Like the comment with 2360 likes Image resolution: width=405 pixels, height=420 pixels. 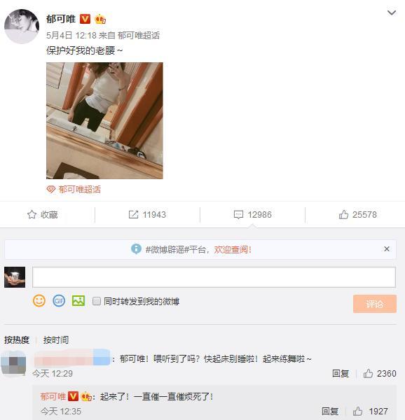click(368, 373)
